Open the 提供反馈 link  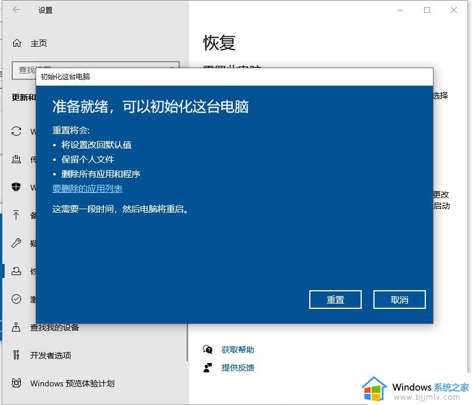[x=238, y=368]
